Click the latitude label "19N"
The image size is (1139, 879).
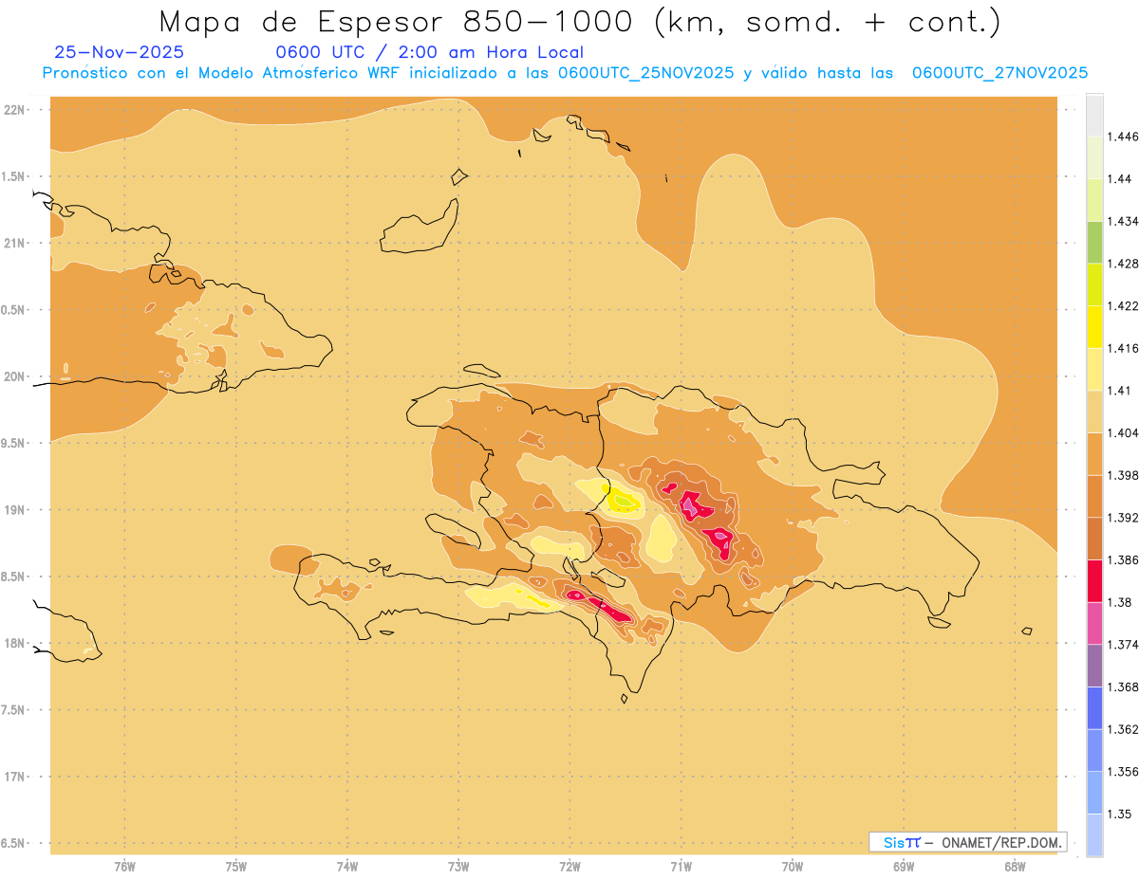[x=14, y=509]
